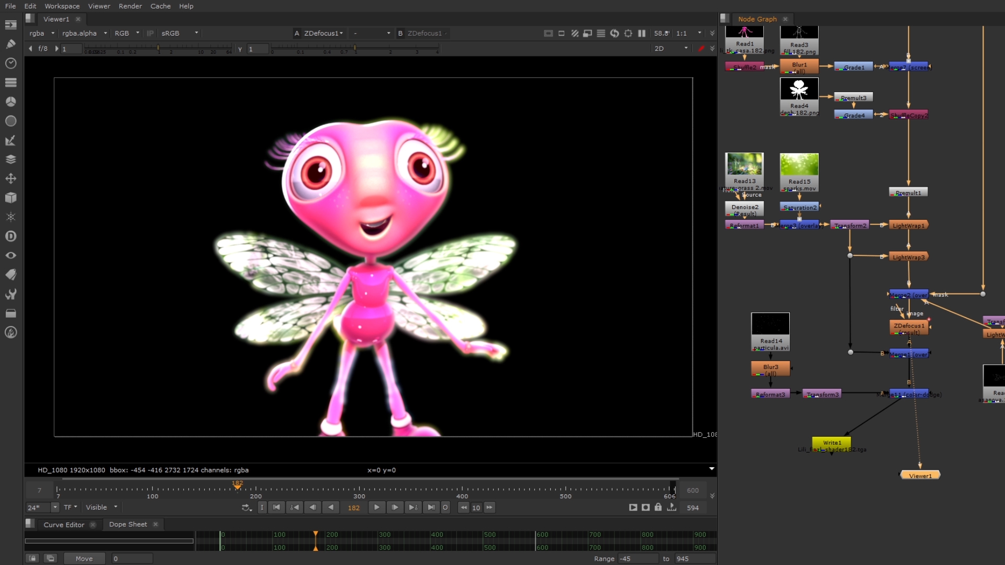Click the Deep nodes D icon

coord(10,236)
